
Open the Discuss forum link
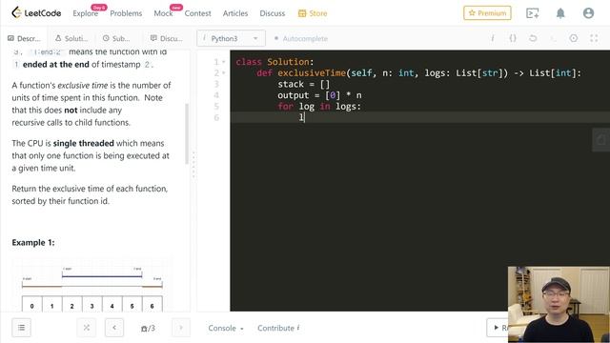click(273, 13)
